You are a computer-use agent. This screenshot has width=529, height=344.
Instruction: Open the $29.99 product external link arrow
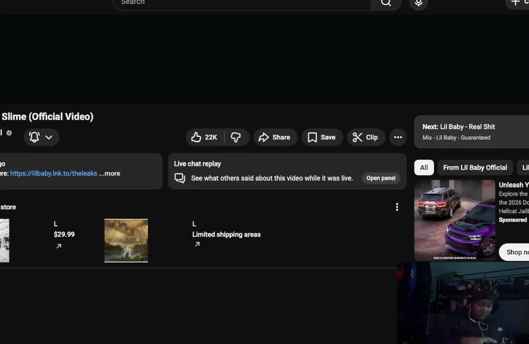click(x=59, y=246)
